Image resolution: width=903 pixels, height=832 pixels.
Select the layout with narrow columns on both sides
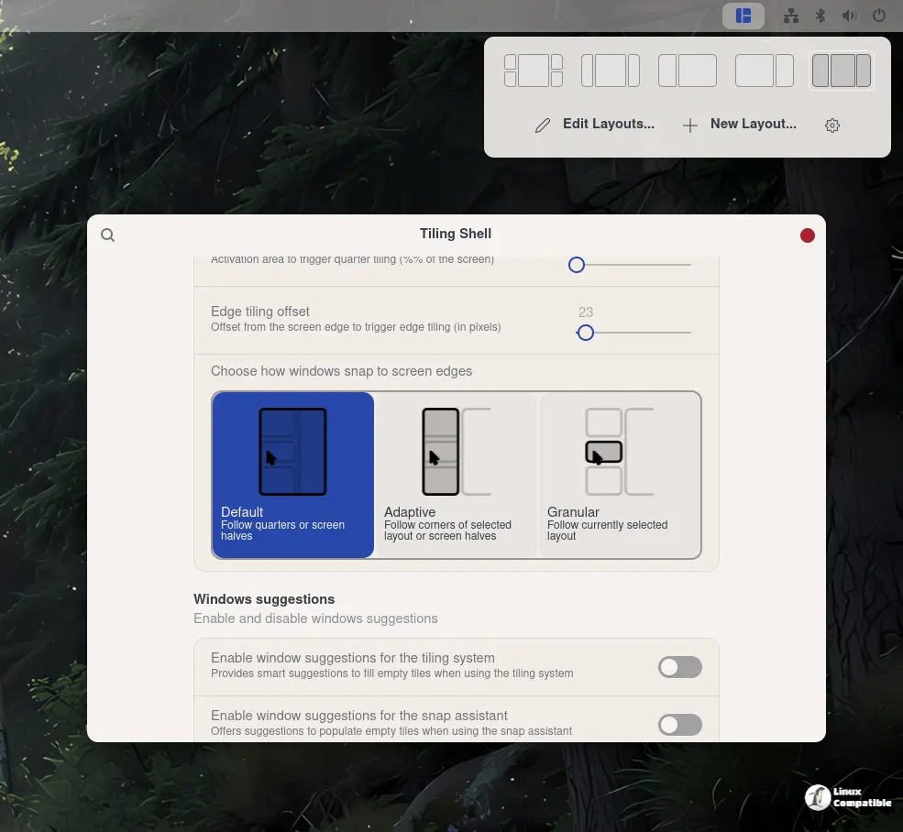pos(611,71)
